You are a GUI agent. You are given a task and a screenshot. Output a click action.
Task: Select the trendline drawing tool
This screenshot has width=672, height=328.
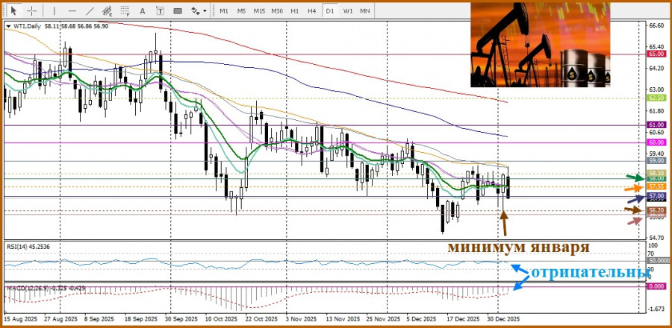coord(91,11)
